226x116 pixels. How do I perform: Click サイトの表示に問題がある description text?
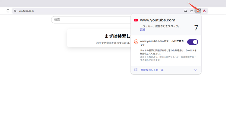click(x=168, y=52)
